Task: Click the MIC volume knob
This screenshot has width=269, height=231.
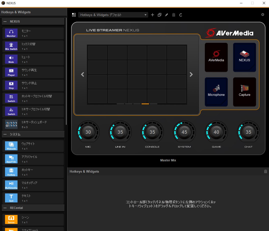Action: point(88,132)
